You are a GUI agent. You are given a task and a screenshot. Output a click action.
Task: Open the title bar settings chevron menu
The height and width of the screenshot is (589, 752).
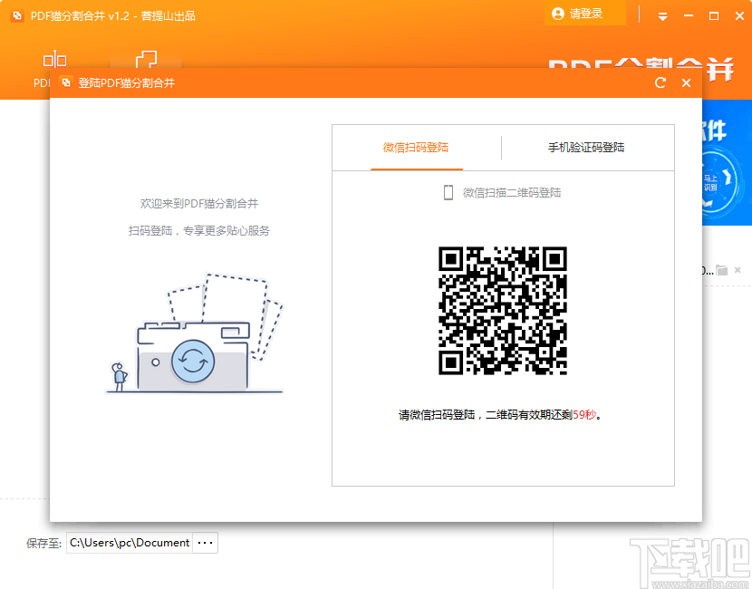point(662,15)
